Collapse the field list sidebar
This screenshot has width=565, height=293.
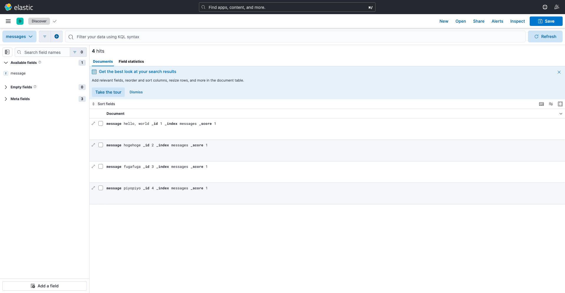click(7, 52)
